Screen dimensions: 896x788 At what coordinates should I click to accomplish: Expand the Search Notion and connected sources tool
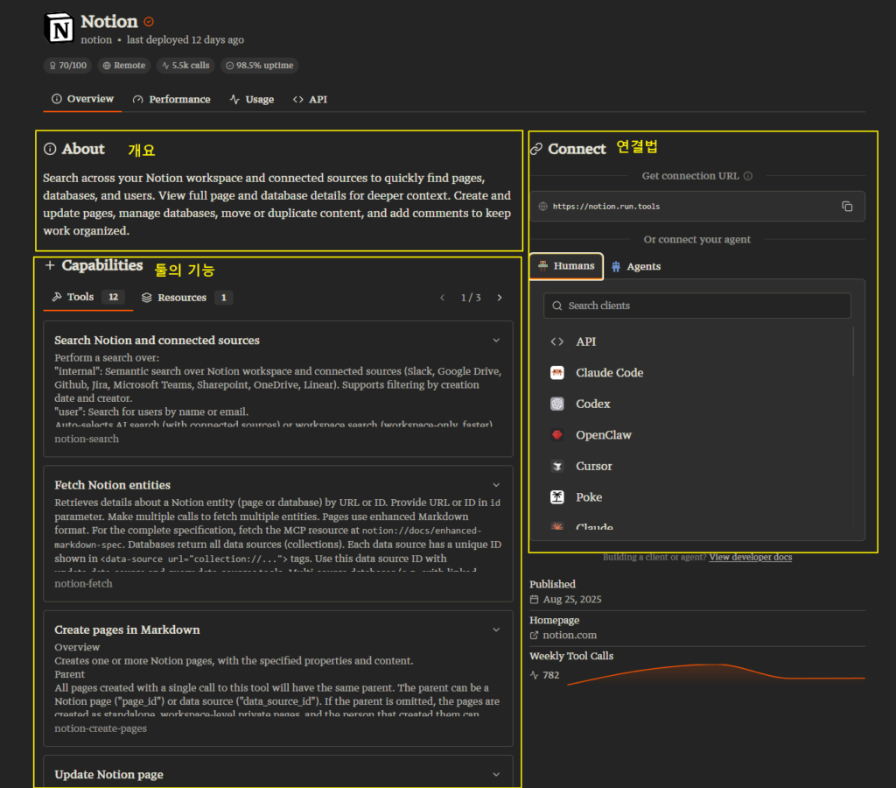[496, 340]
